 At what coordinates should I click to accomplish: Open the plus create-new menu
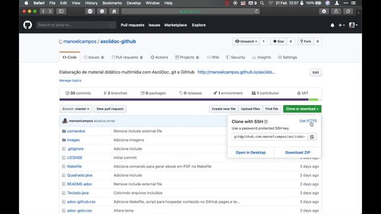[341, 25]
